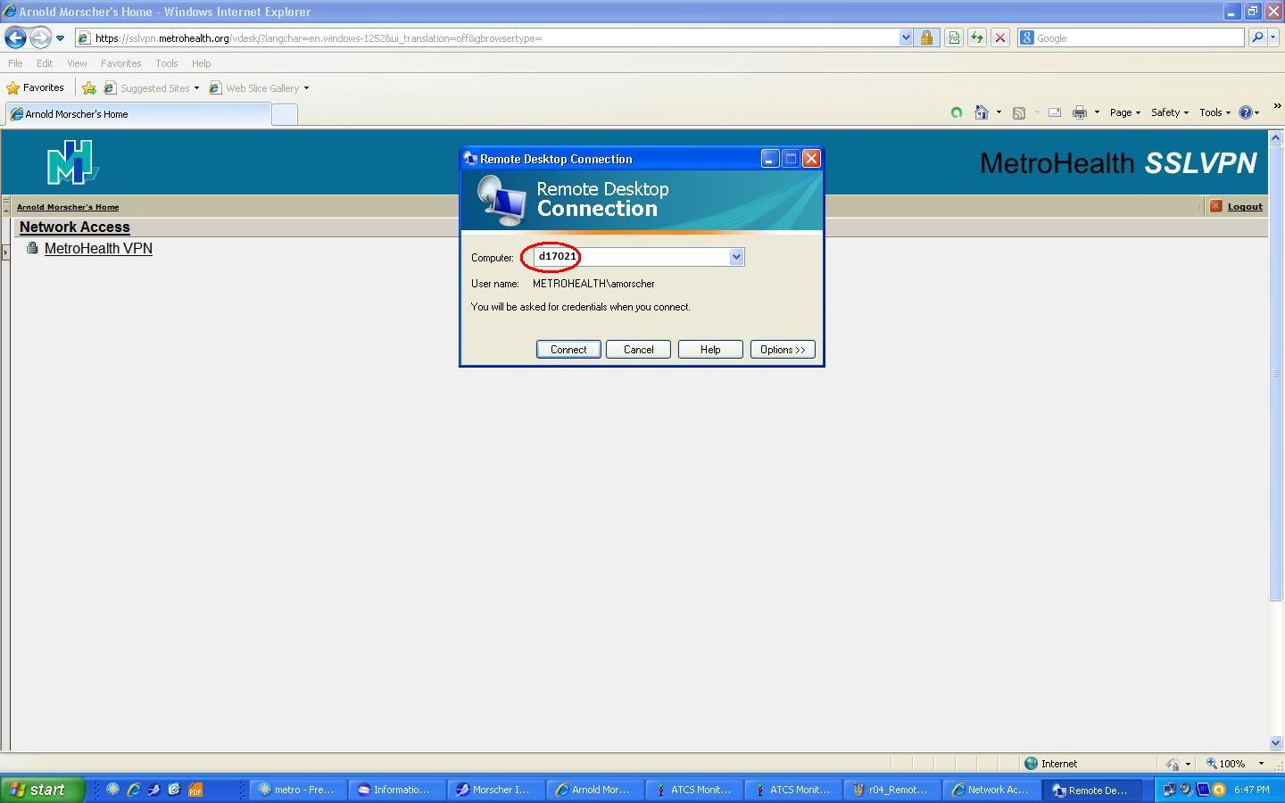Viewport: 1285px width, 803px height.
Task: Click the Compatibility View icon
Action: [954, 38]
